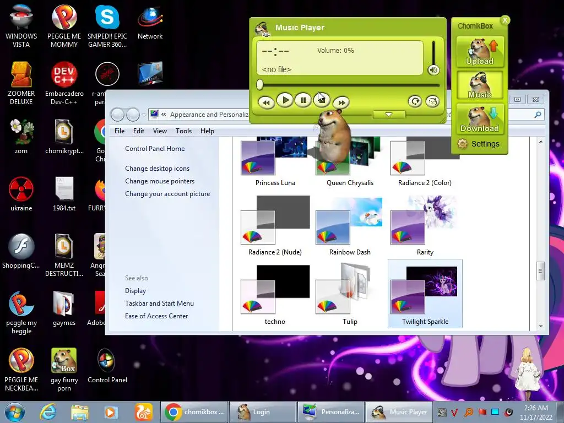Select the Twilight Sparkle theme

point(425,294)
